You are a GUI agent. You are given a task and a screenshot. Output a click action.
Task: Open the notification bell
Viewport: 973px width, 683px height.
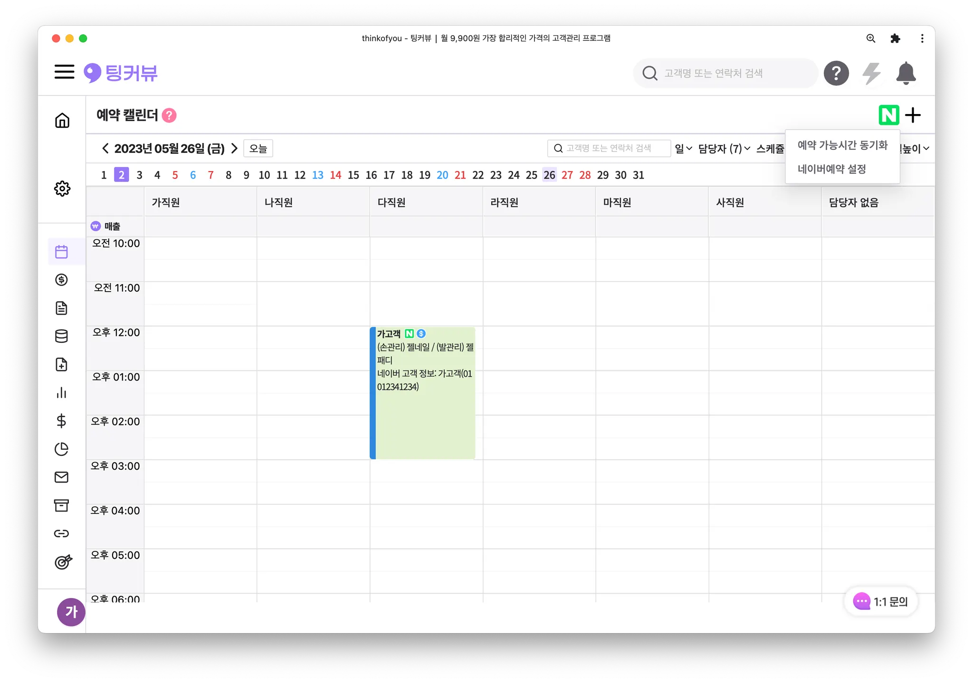pyautogui.click(x=906, y=73)
